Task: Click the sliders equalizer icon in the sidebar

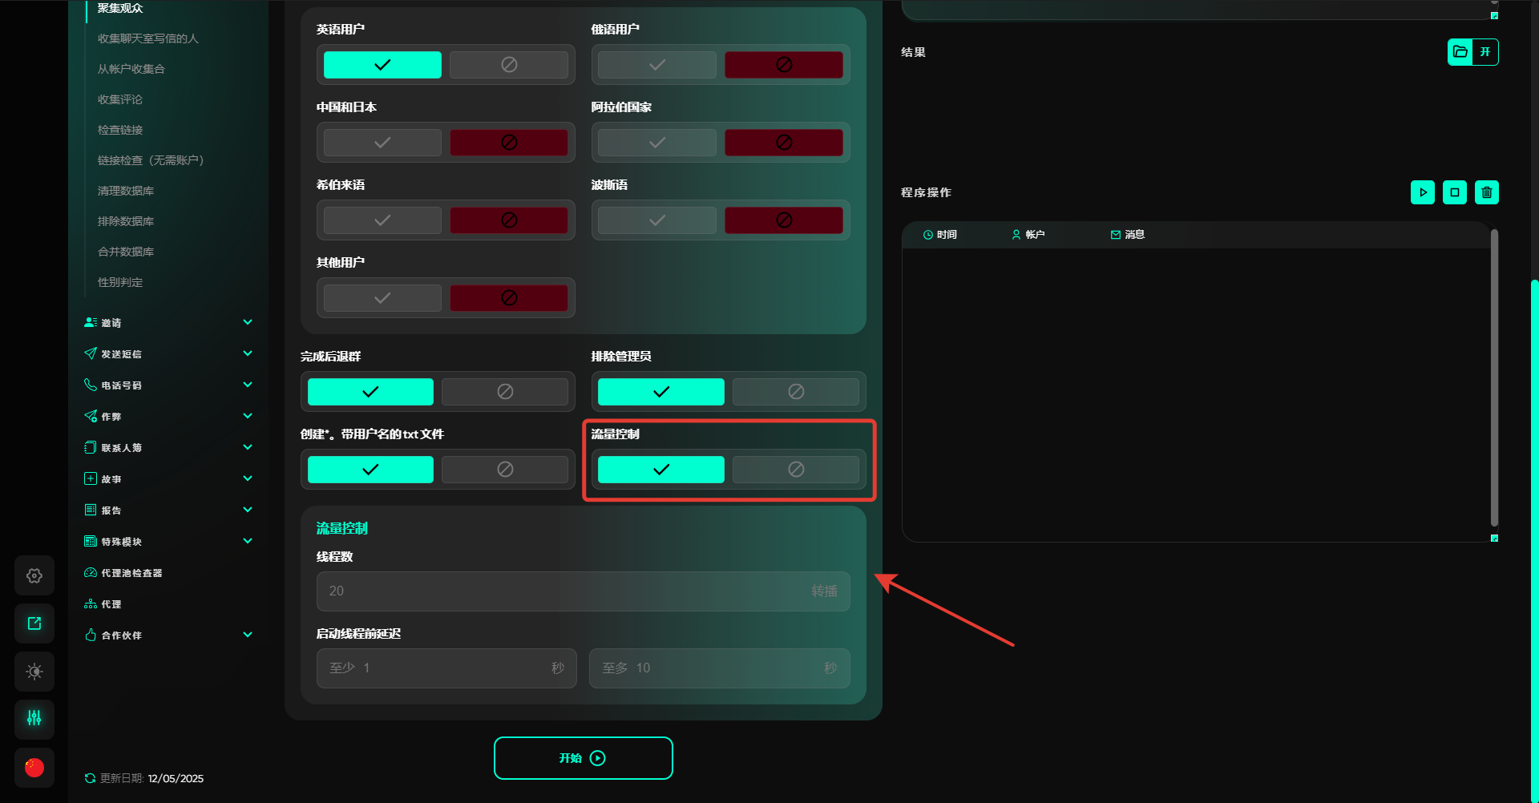Action: click(x=34, y=719)
